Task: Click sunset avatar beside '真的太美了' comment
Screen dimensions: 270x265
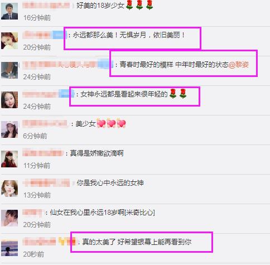Action: pos(9,248)
